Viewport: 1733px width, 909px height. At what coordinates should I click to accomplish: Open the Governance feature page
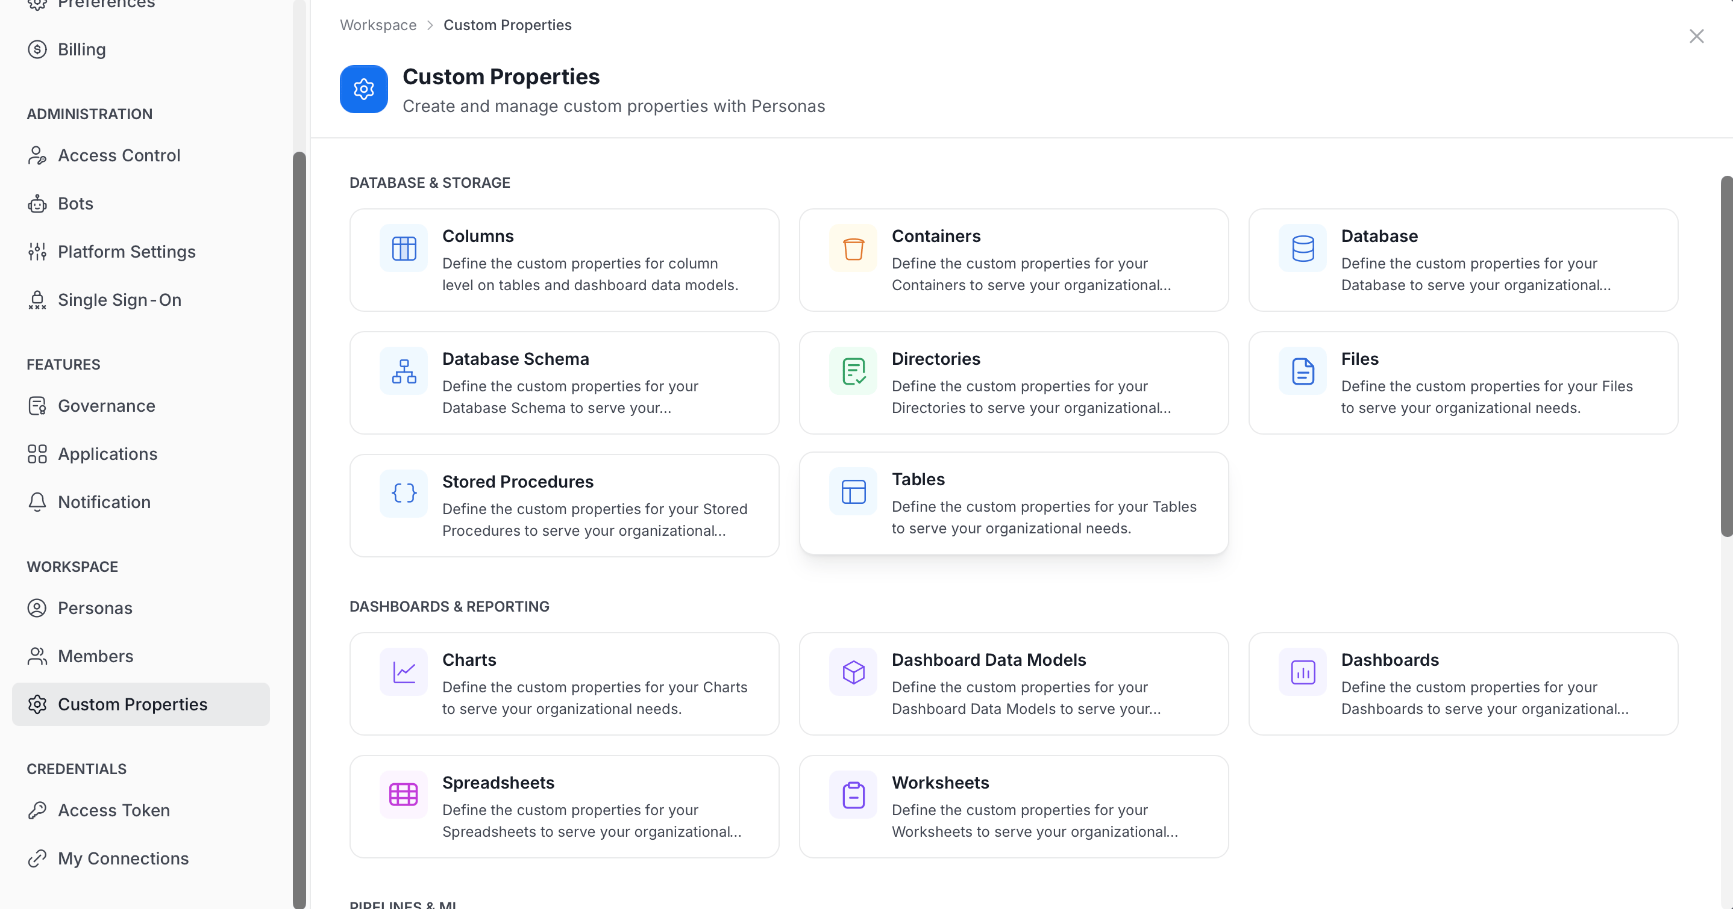coord(141,406)
